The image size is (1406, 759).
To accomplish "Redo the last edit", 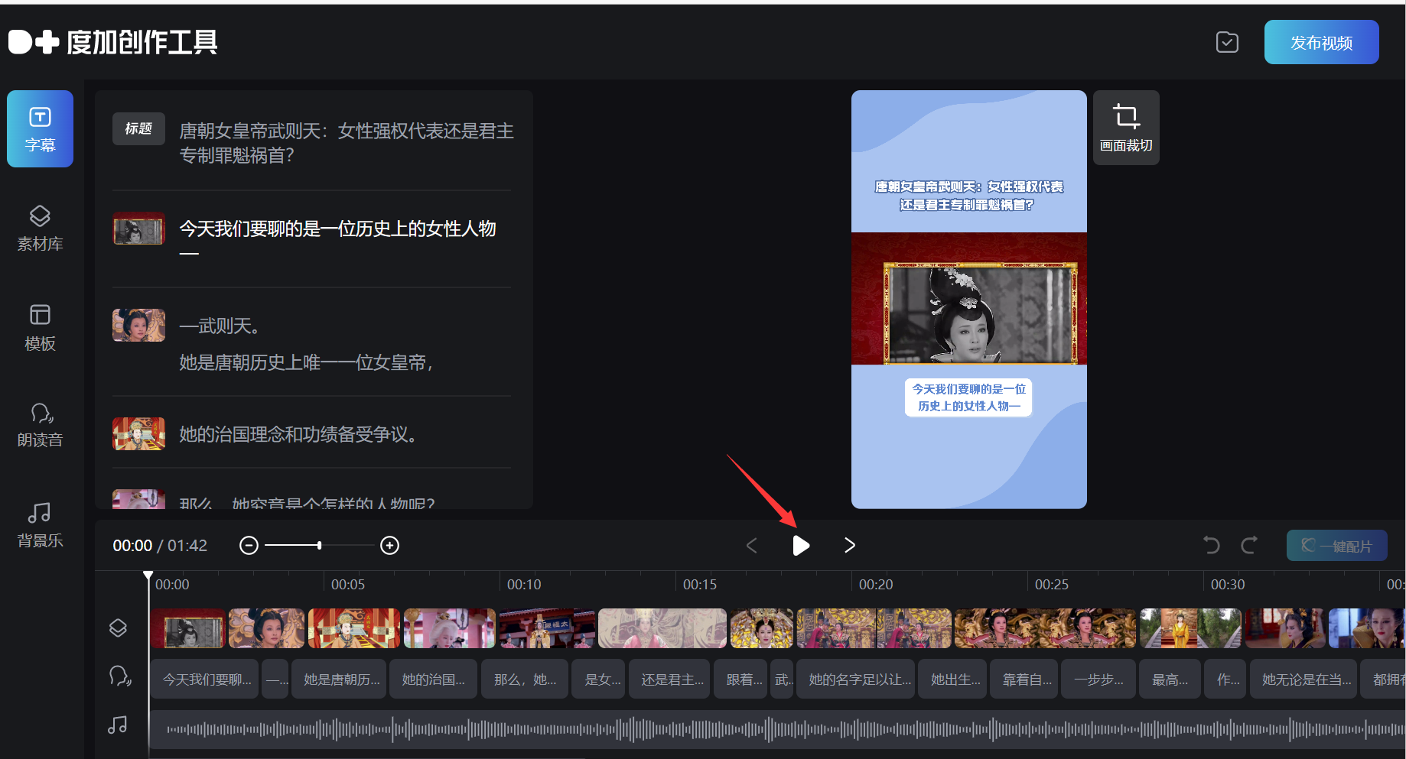I will (x=1249, y=545).
